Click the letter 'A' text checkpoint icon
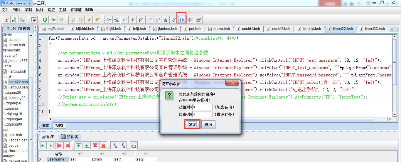This screenshot has height=162, width=401. pyautogui.click(x=108, y=20)
